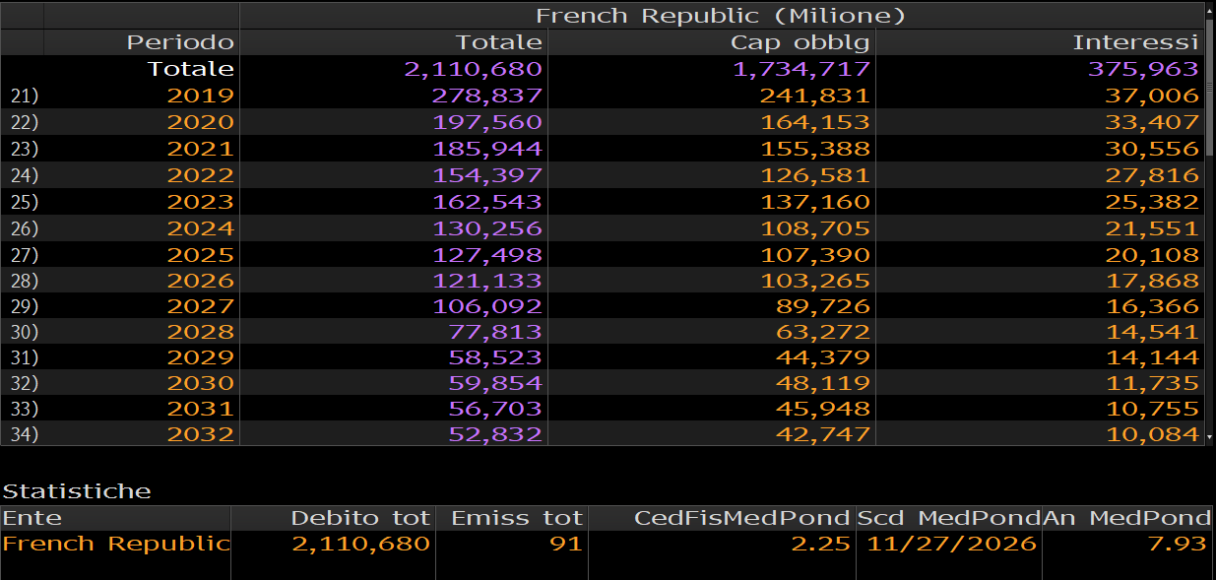The height and width of the screenshot is (580, 1216).
Task: Select year 2025 in Periodo column
Action: (201, 254)
